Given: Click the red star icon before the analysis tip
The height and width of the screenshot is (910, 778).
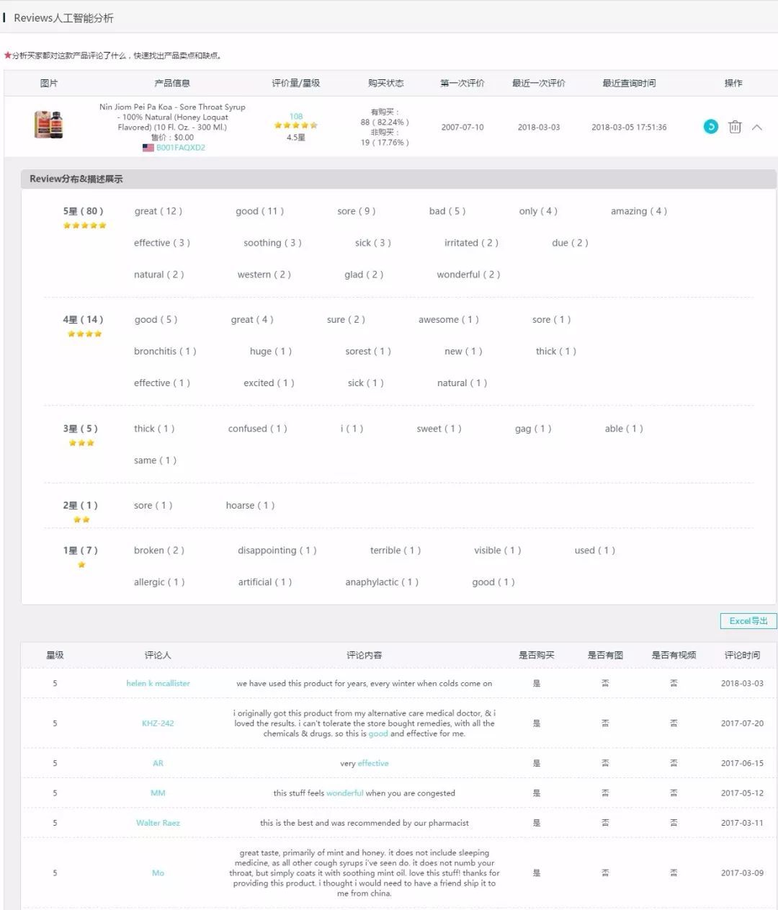Looking at the screenshot, I should 9,53.
